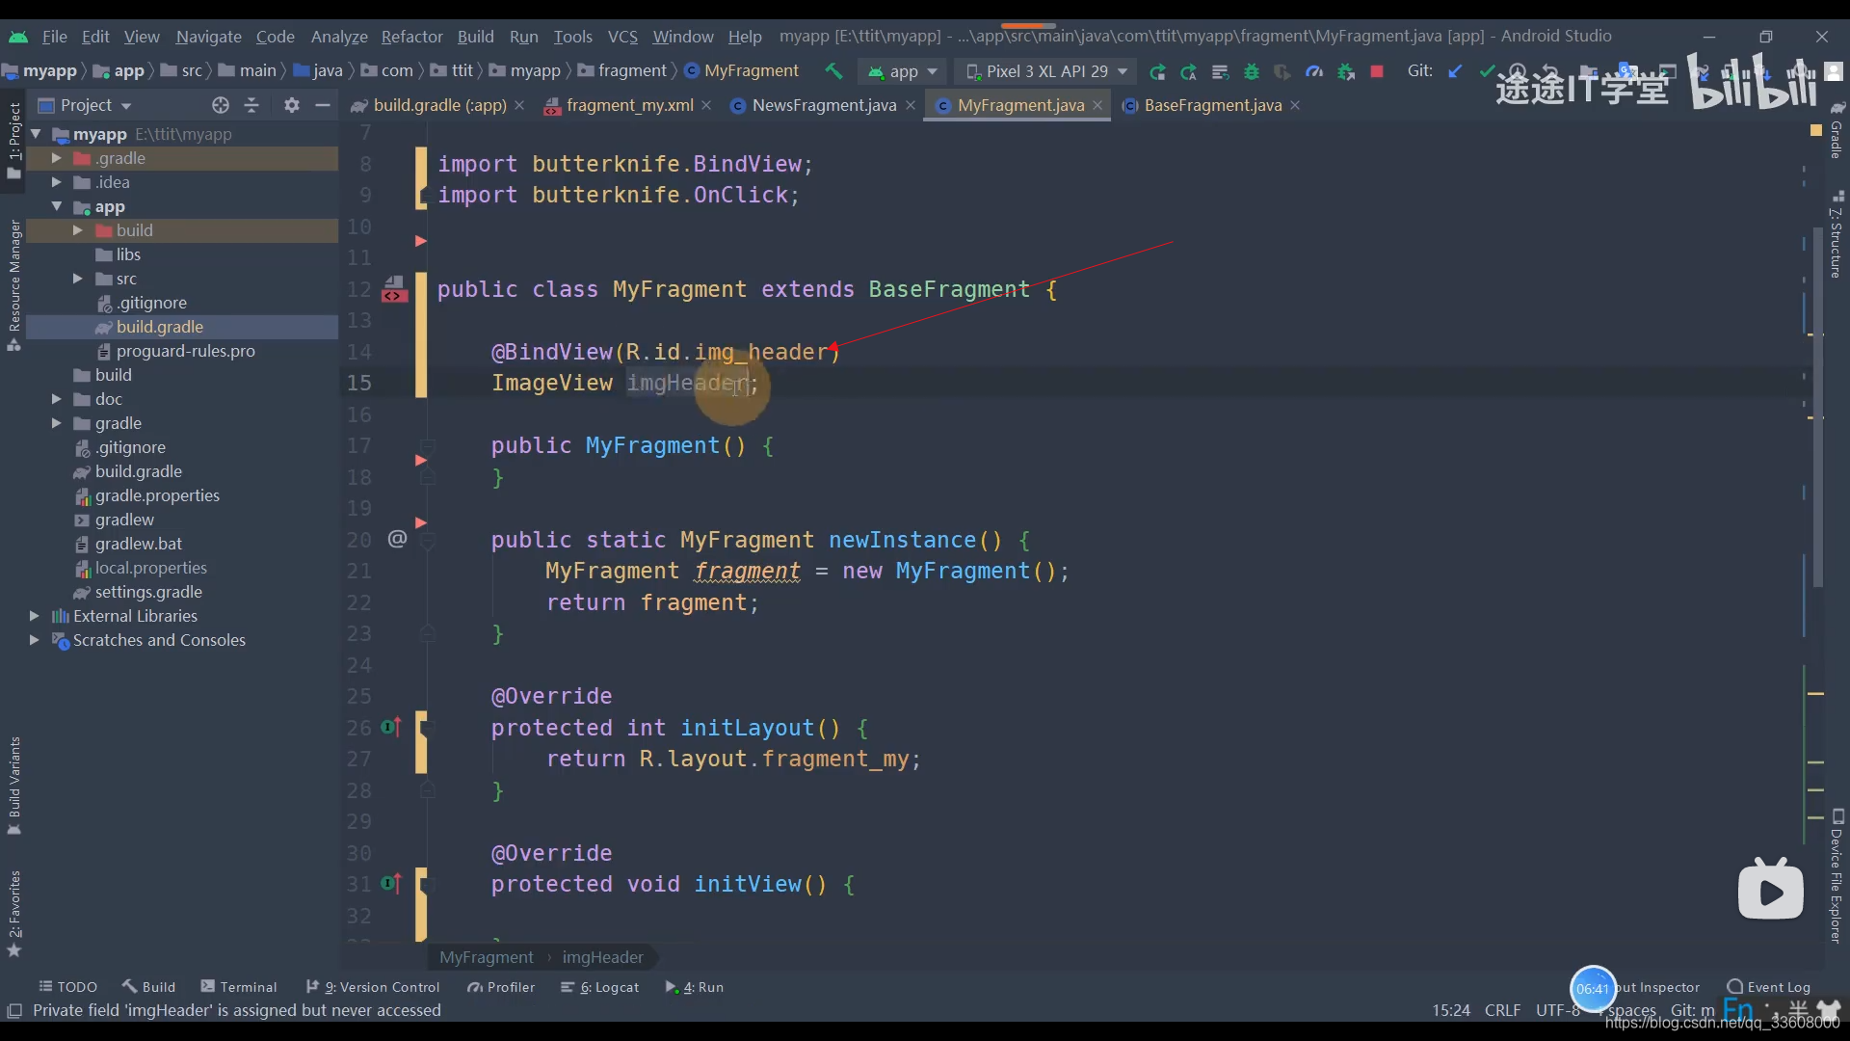This screenshot has width=1850, height=1041.
Task: Click the related XML file gutter icon on line 12
Action: 393,289
